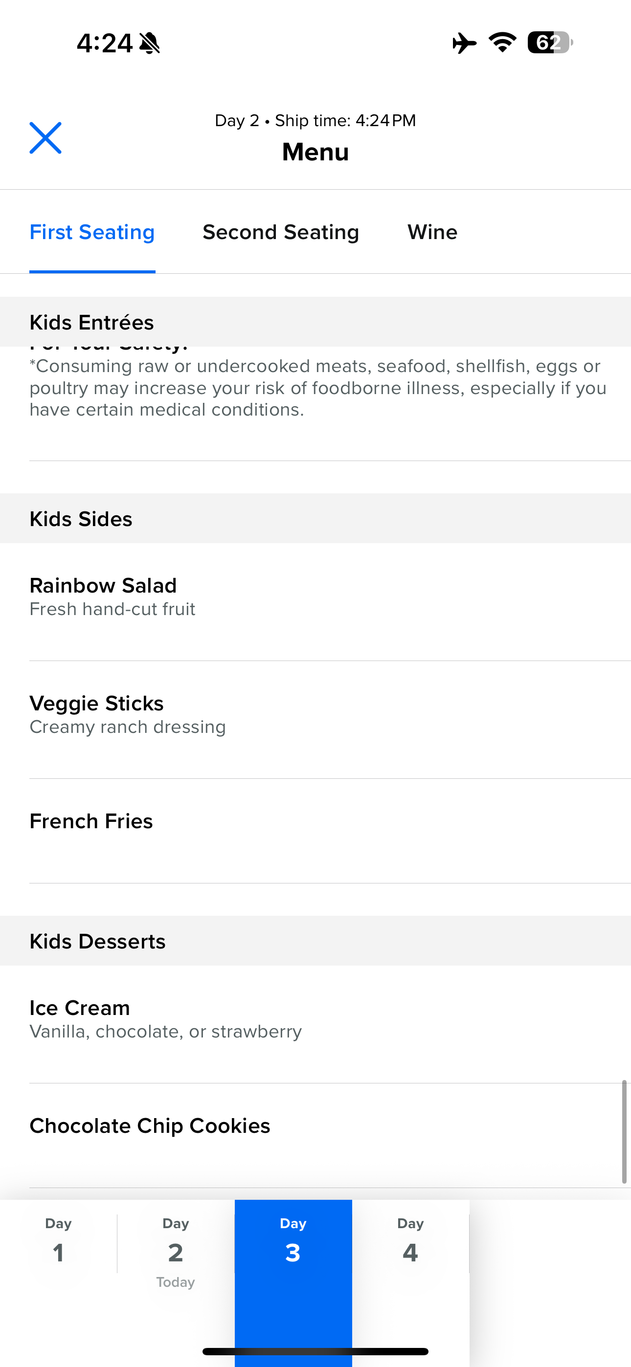
Task: Tap the battery level indicator
Action: pyautogui.click(x=549, y=43)
